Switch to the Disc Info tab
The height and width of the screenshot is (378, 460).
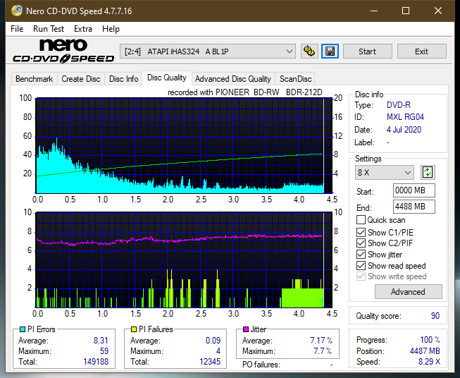[x=123, y=79]
